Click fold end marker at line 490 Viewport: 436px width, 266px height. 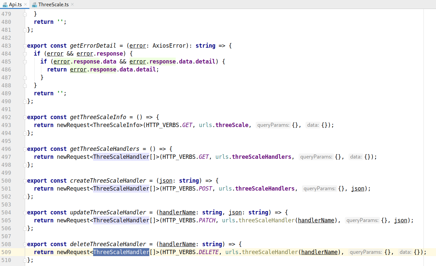25,101
